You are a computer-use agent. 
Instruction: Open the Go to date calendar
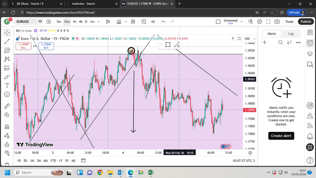83,160
